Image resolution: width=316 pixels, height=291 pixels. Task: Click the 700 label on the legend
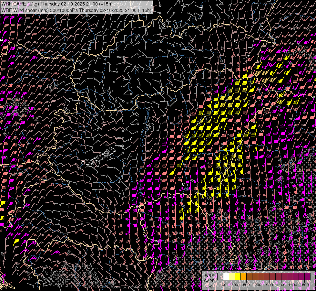click(258, 285)
